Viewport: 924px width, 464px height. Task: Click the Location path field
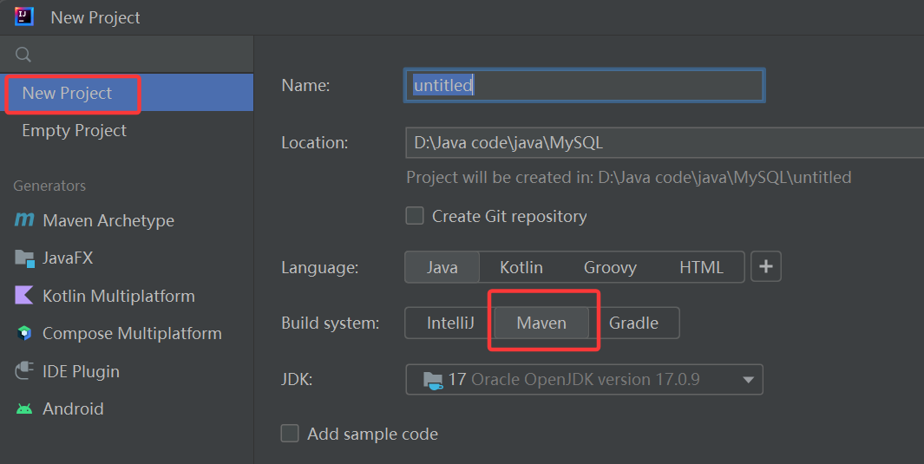pos(665,142)
